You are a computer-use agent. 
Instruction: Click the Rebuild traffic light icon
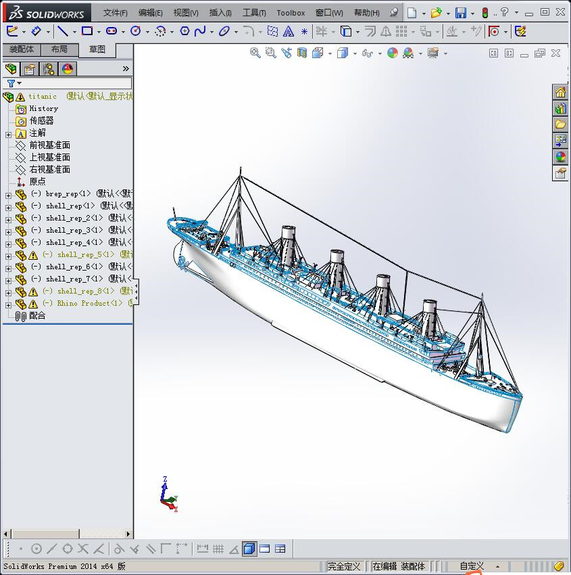point(485,13)
